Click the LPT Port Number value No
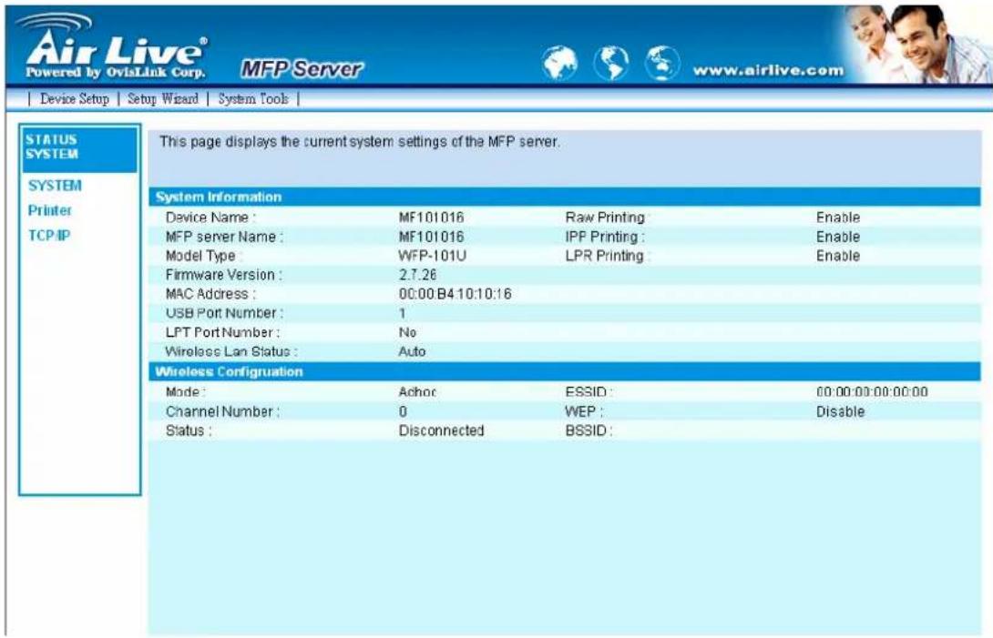Image resolution: width=993 pixels, height=638 pixels. 407,332
